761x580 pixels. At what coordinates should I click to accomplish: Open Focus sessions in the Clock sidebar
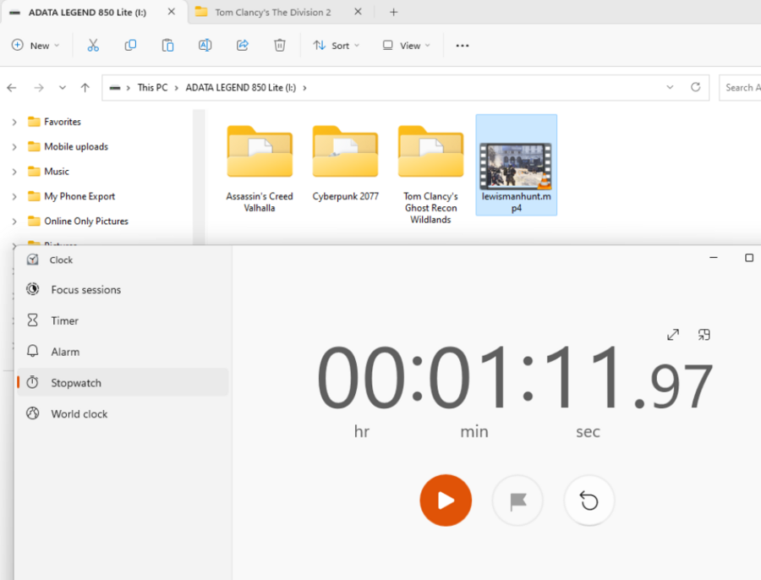123,290
